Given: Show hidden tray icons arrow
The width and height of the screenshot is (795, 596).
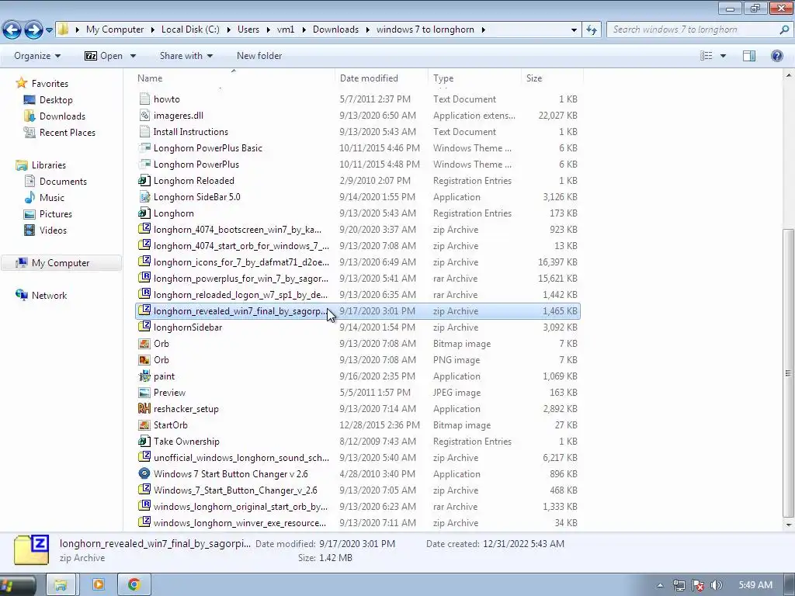Looking at the screenshot, I should click(660, 585).
